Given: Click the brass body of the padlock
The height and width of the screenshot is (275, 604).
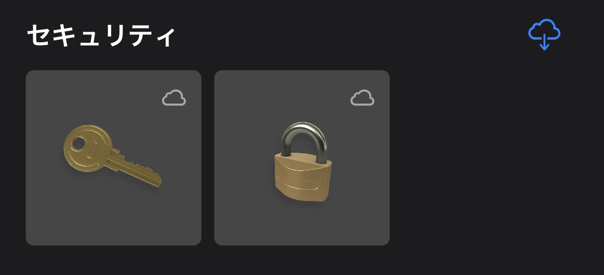Looking at the screenshot, I should [x=303, y=177].
